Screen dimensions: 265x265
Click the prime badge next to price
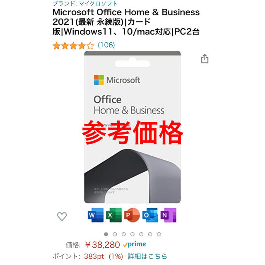pyautogui.click(x=134, y=244)
